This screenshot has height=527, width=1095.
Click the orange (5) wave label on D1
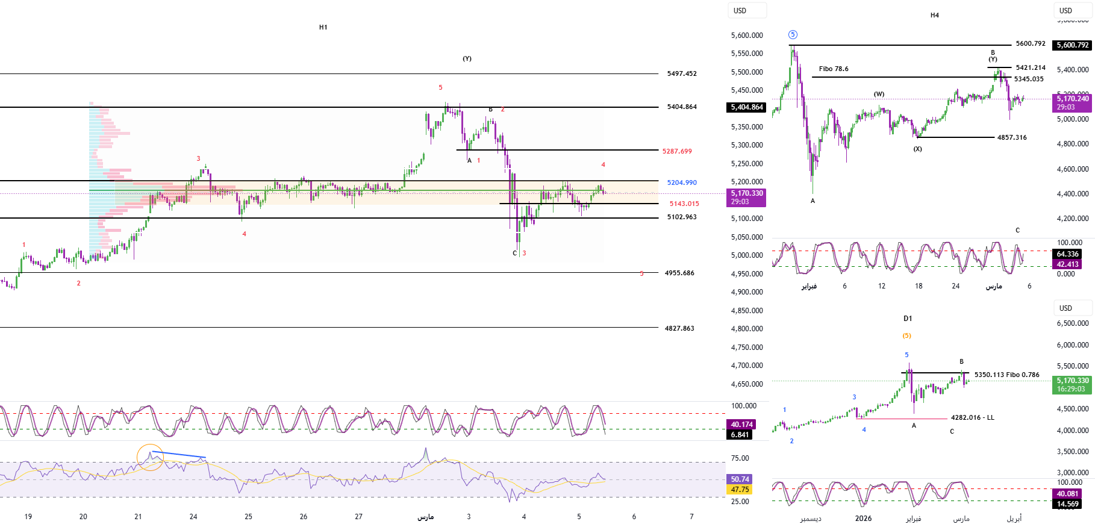click(906, 335)
